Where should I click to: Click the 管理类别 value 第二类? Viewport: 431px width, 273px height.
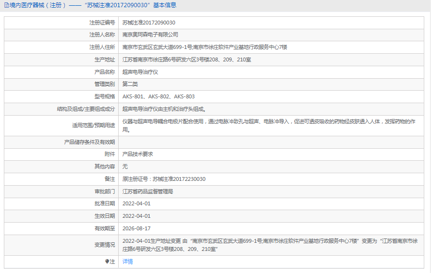130,84
